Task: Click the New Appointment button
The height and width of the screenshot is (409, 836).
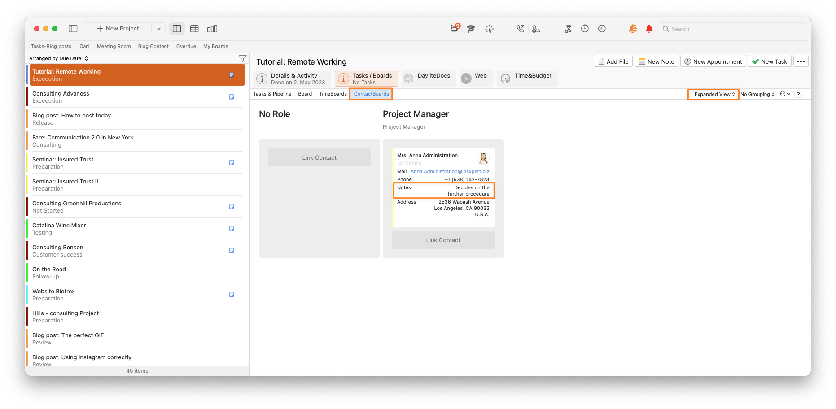Action: (713, 61)
